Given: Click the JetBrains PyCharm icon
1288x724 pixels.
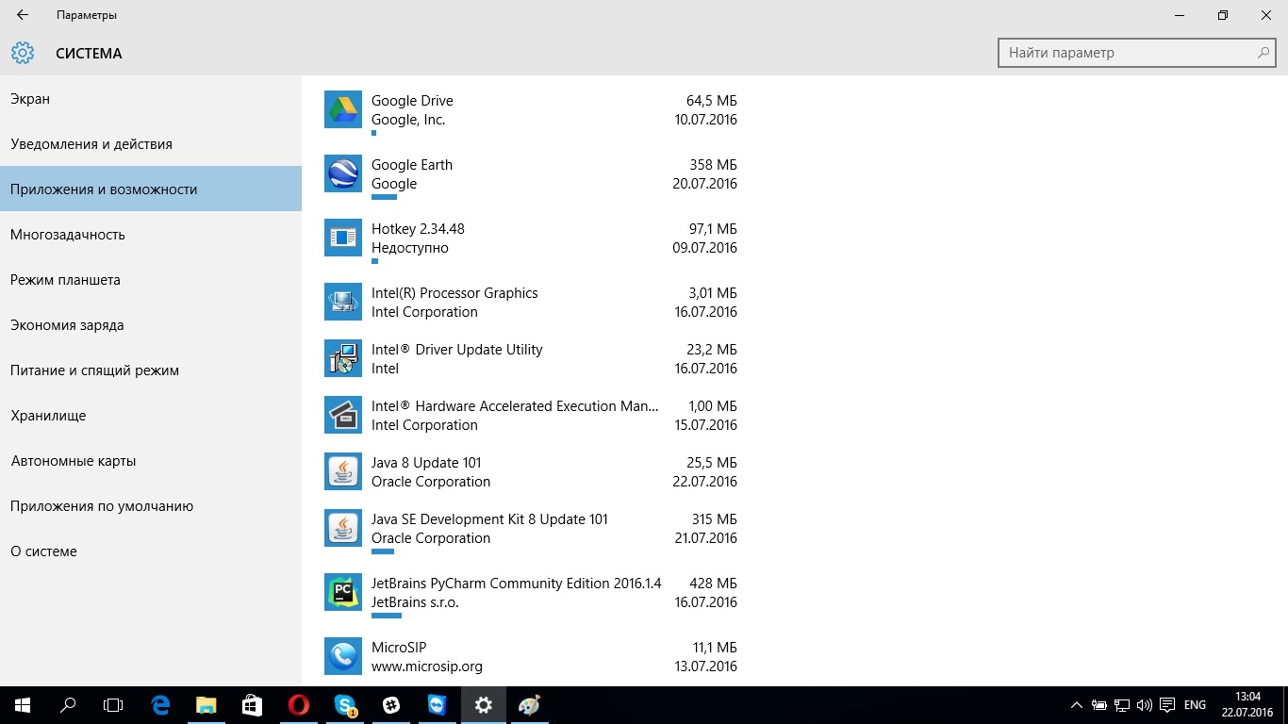Looking at the screenshot, I should (343, 592).
